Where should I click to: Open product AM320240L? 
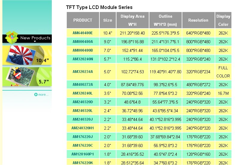83,93
